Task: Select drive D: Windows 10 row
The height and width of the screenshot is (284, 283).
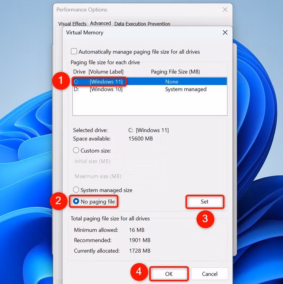Action: [150, 89]
